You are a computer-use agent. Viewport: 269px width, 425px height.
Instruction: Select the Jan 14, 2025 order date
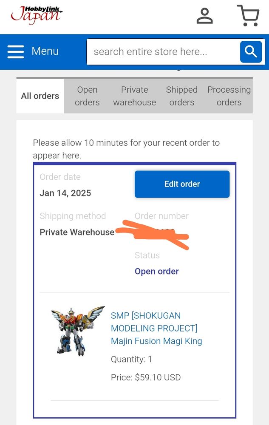(65, 193)
